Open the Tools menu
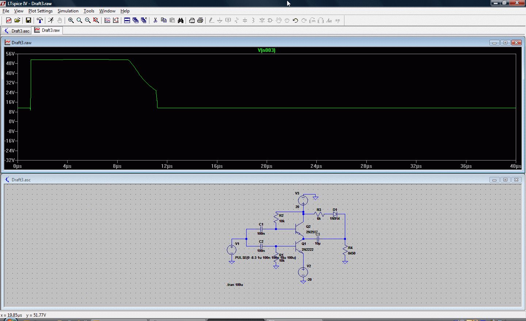This screenshot has height=321, width=526. pyautogui.click(x=89, y=11)
